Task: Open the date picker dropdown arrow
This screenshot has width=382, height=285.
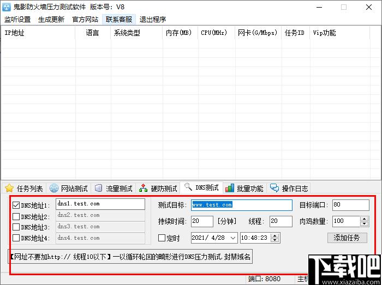Action: point(233,238)
